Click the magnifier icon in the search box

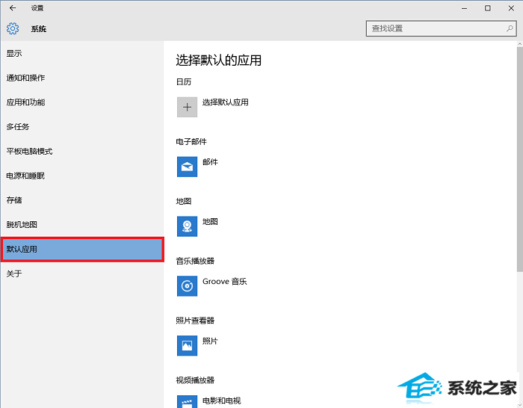pyautogui.click(x=510, y=28)
